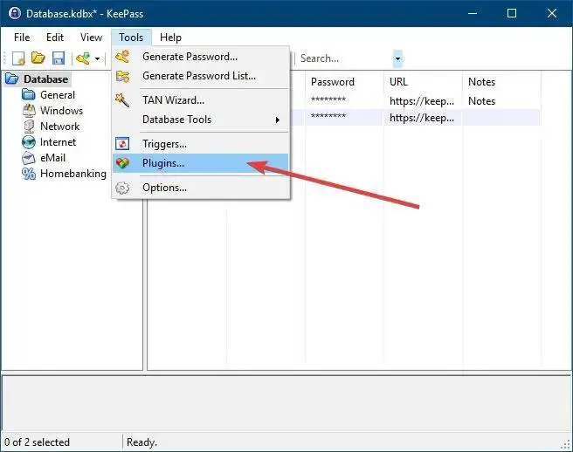Open the Help menu
This screenshot has width=573, height=452.
pos(170,38)
